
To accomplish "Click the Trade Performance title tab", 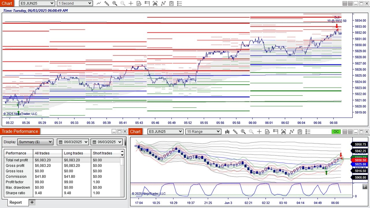I will pos(20,131).
